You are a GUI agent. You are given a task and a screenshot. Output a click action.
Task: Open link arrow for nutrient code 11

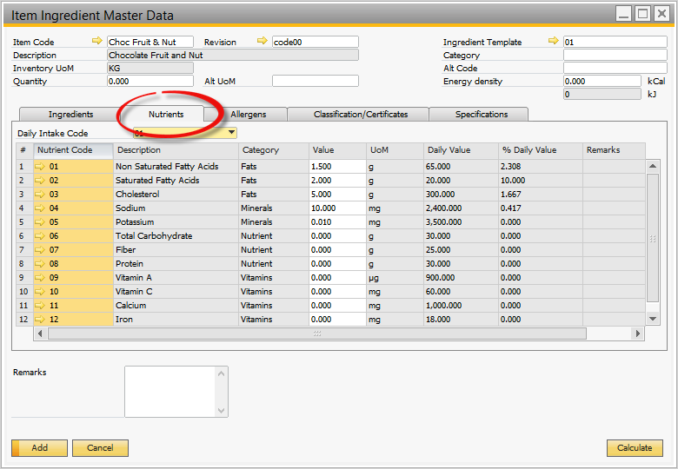point(40,306)
